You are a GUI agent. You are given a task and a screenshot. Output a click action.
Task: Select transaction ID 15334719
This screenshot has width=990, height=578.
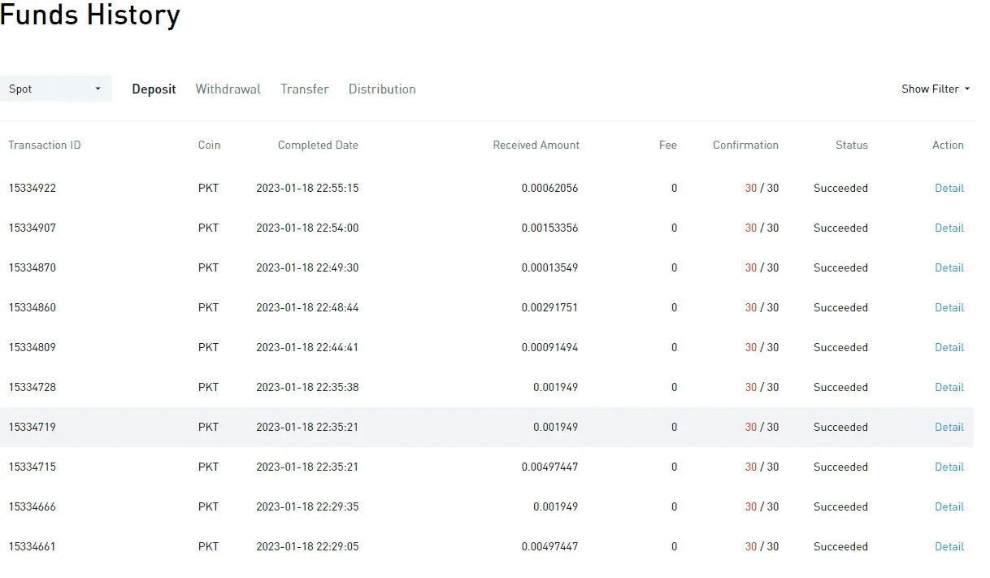click(x=33, y=427)
